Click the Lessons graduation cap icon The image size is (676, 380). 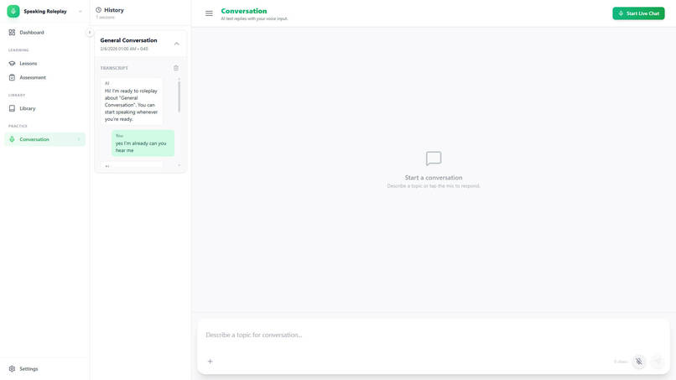(x=12, y=64)
